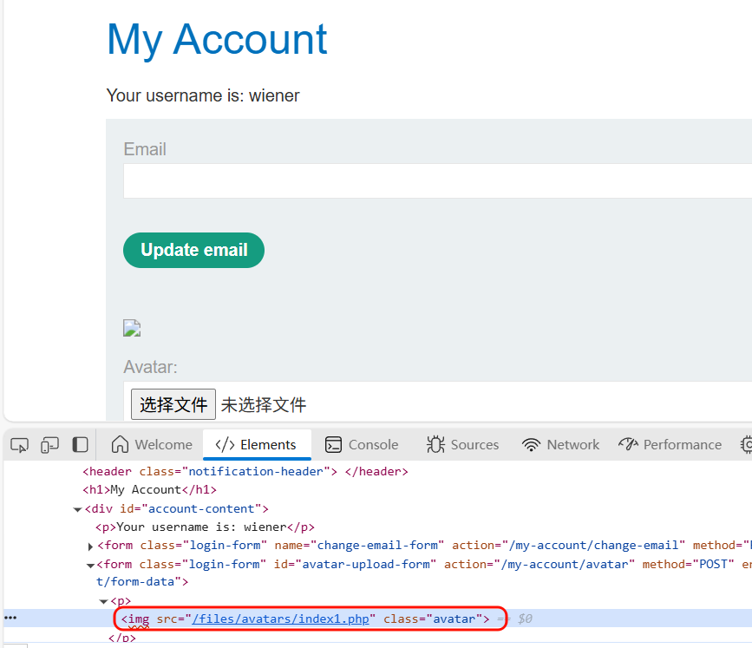Click the terminal icon on the Console tab
This screenshot has width=752, height=648.
[333, 445]
